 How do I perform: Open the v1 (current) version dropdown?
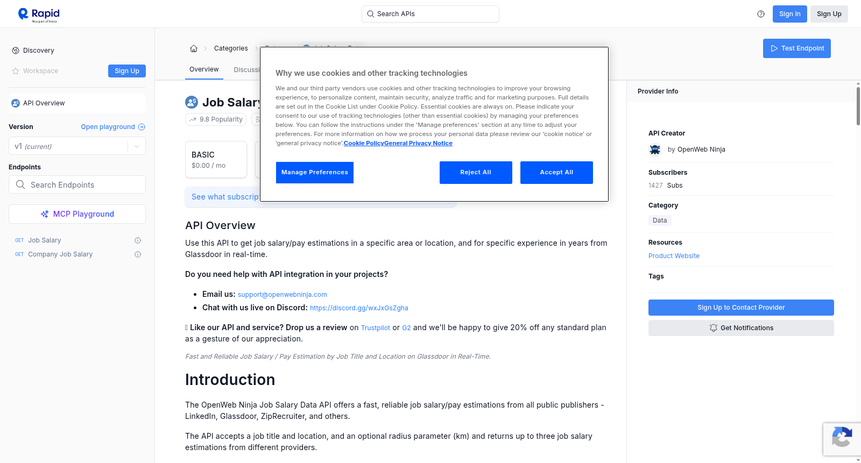pos(77,146)
